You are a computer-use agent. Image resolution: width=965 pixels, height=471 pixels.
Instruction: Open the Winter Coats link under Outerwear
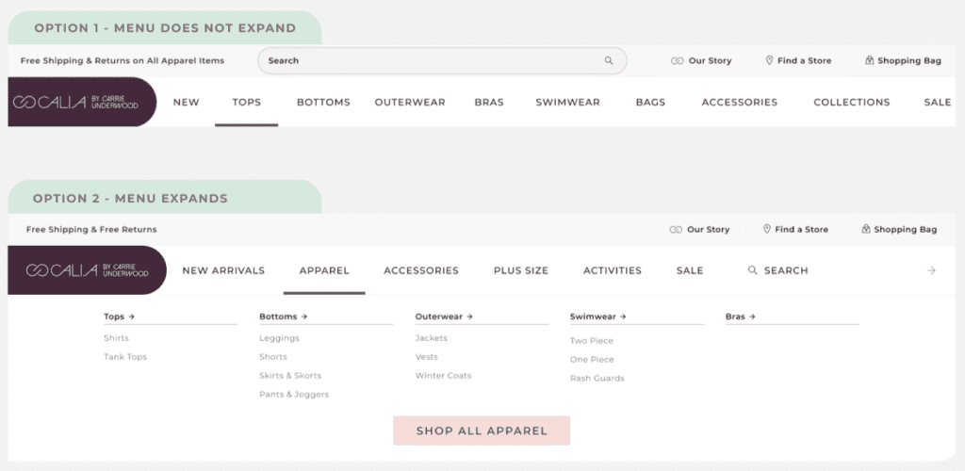tap(443, 376)
